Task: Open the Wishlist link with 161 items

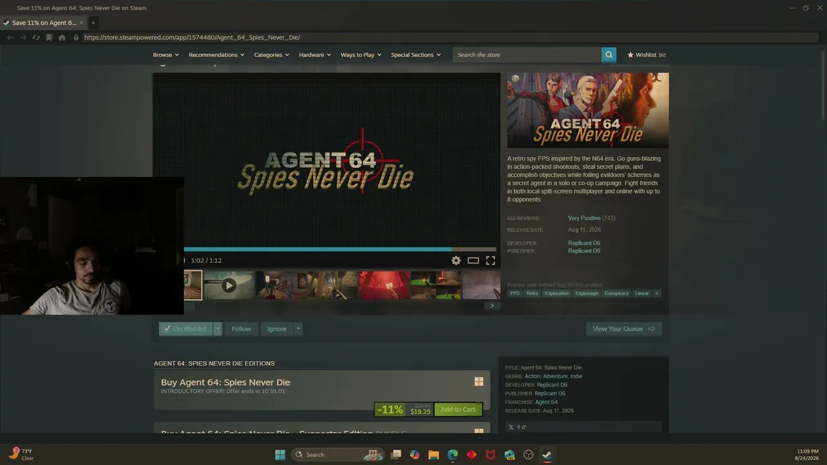Action: [647, 55]
